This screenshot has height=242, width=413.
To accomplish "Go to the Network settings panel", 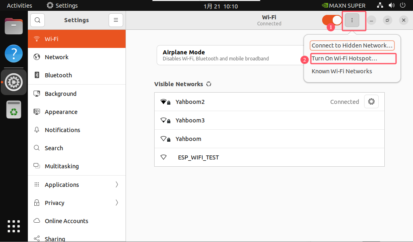I will pyautogui.click(x=77, y=57).
